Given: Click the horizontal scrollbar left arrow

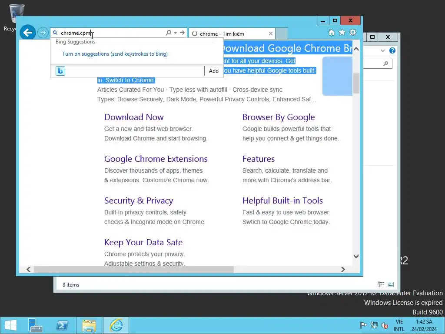Looking at the screenshot, I should pos(28,269).
